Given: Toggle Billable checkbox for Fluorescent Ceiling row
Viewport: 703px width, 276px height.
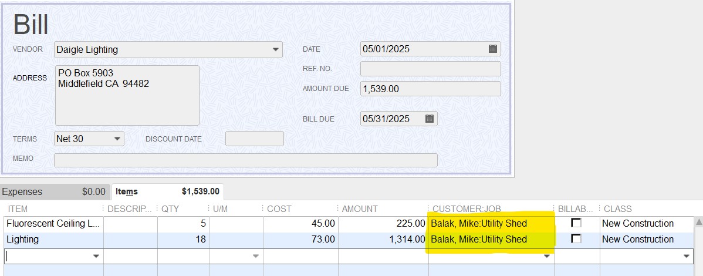Looking at the screenshot, I should click(576, 223).
